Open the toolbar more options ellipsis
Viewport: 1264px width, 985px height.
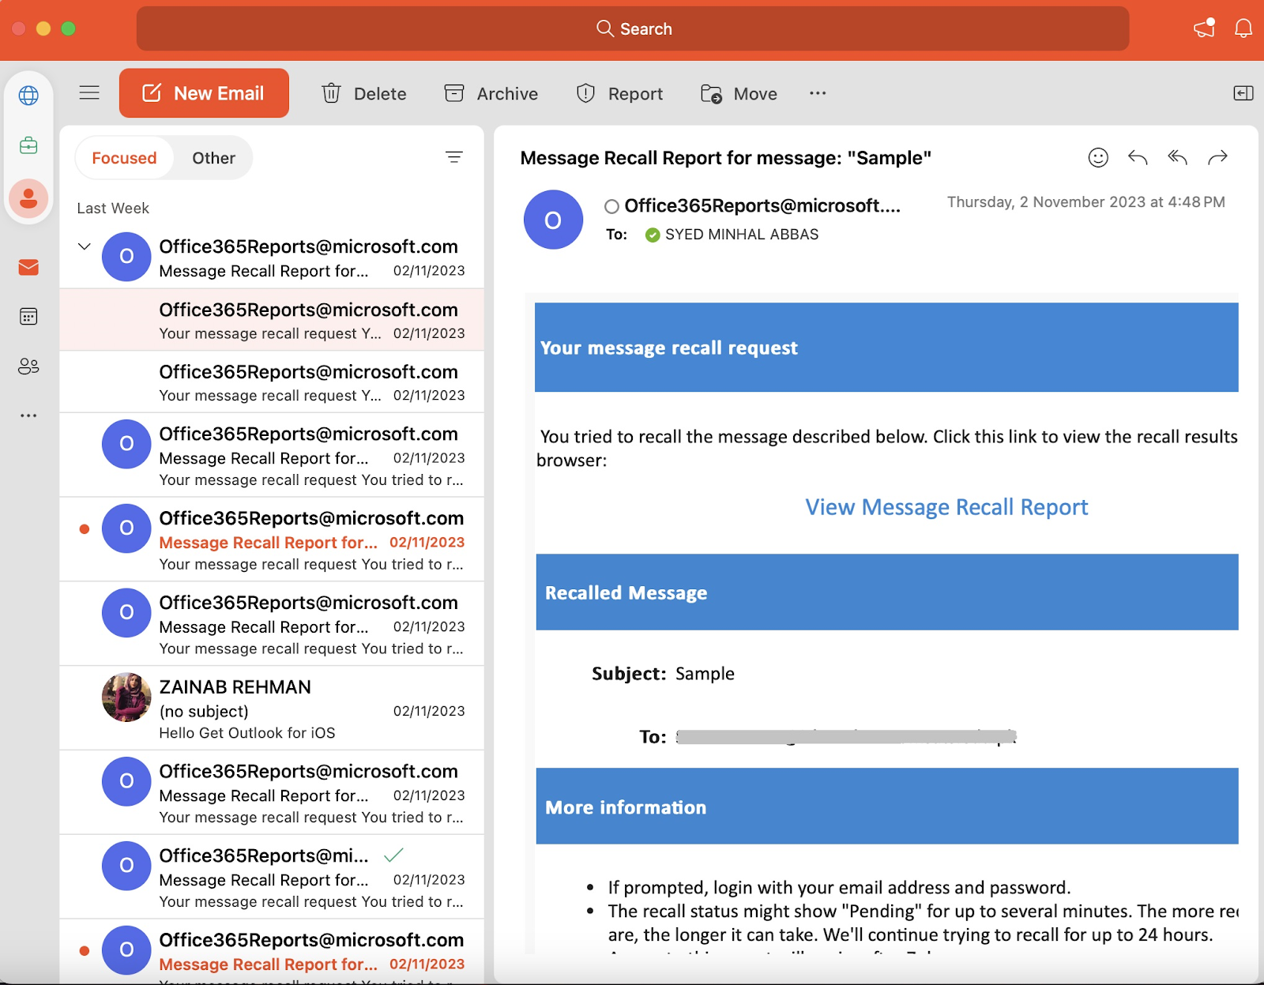(818, 93)
